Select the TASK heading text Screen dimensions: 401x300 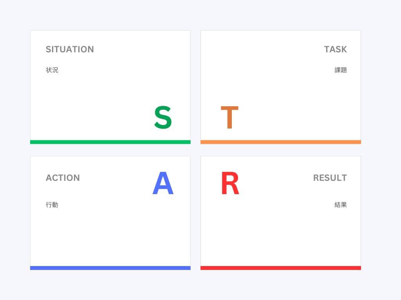[x=335, y=49]
